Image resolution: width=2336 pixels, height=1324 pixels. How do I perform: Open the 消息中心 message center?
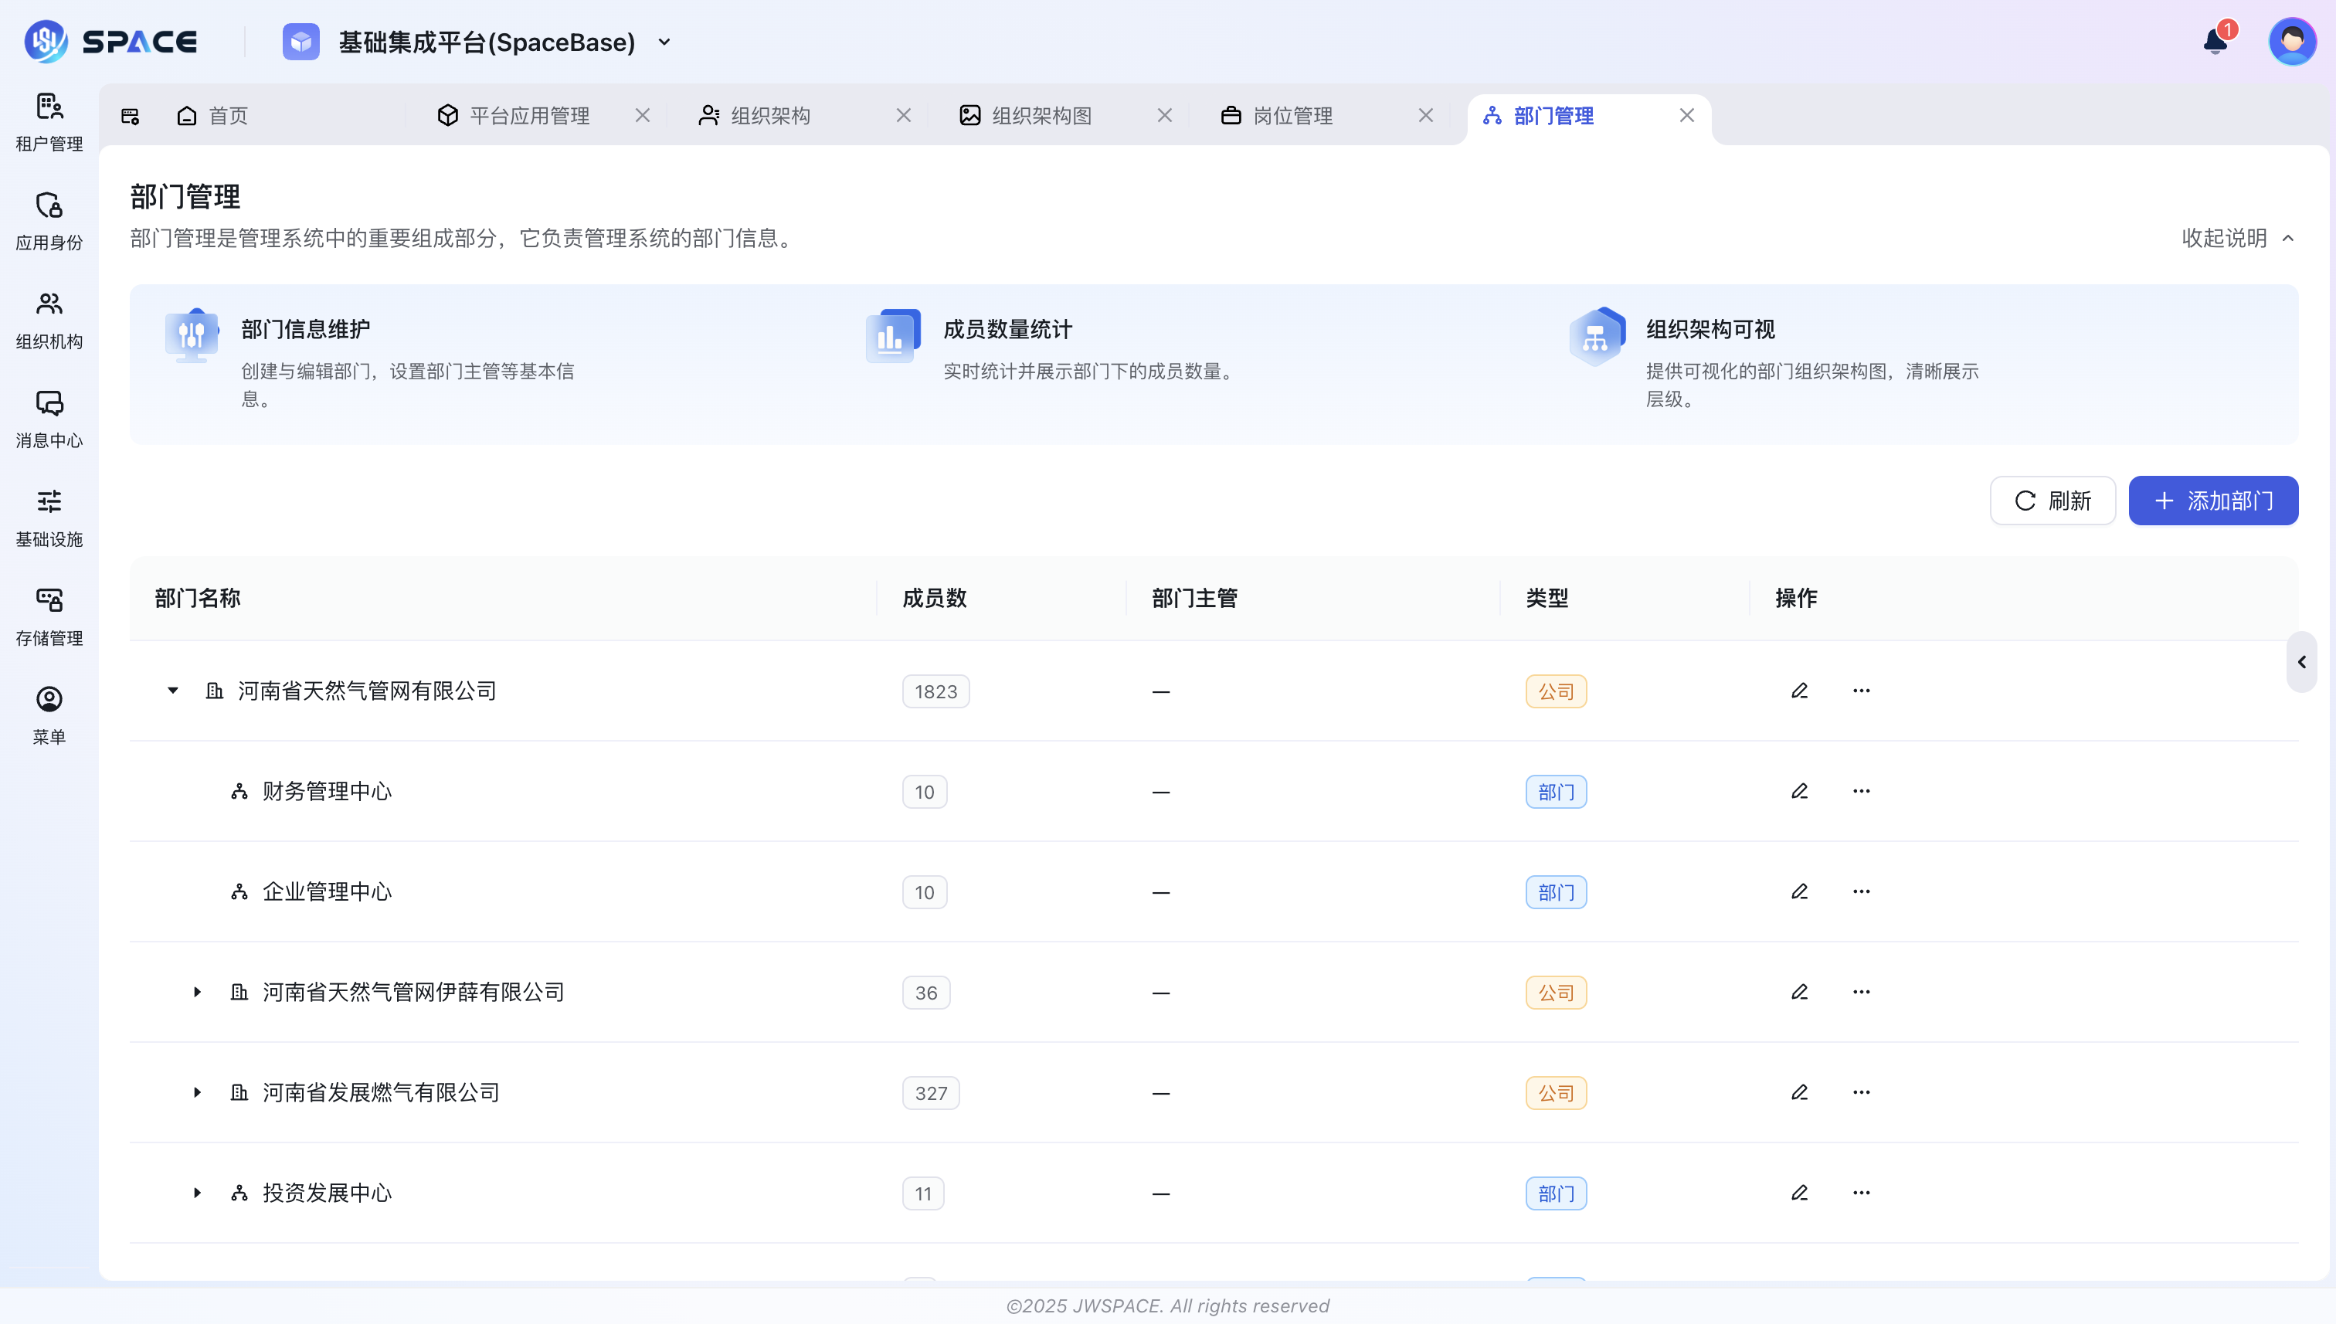click(48, 419)
